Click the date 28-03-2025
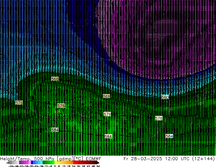Image resolution: width=216 pixels, height=167 pixels. pos(146,159)
